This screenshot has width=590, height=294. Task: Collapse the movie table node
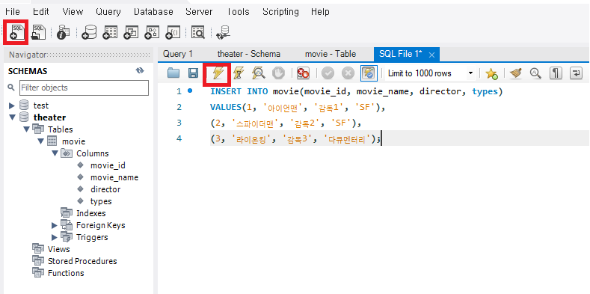(x=40, y=141)
